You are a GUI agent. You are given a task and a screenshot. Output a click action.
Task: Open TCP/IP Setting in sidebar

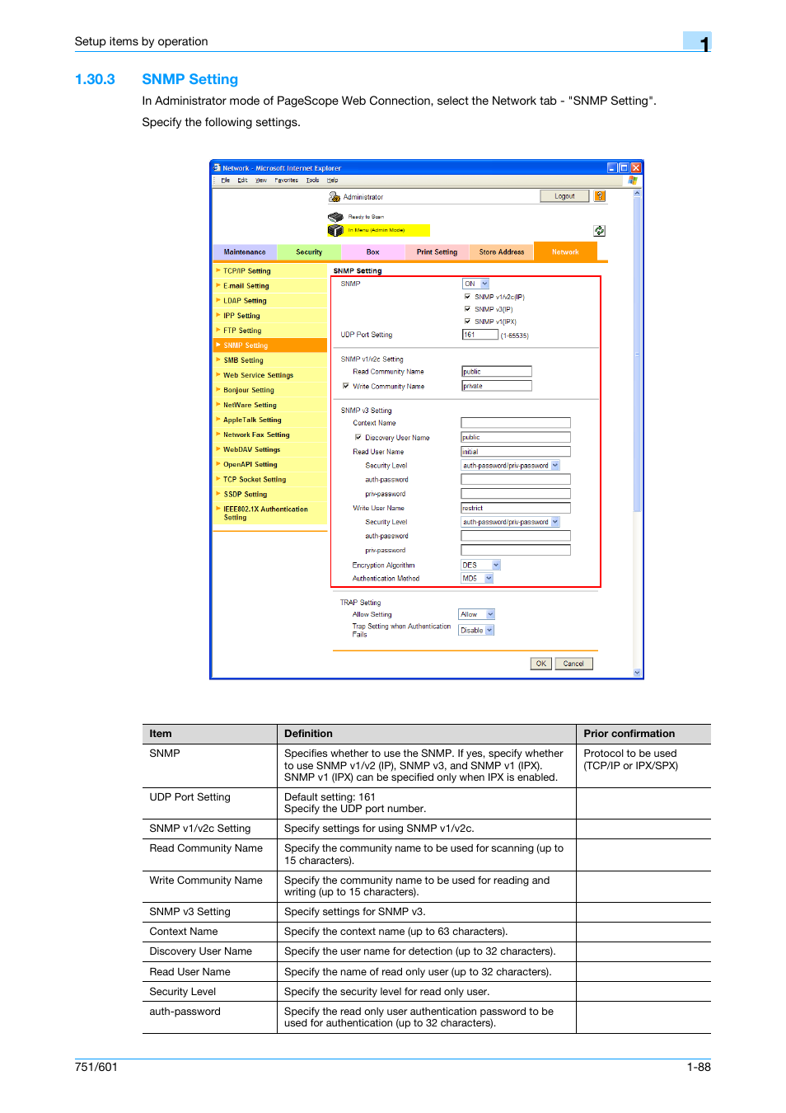pos(270,271)
